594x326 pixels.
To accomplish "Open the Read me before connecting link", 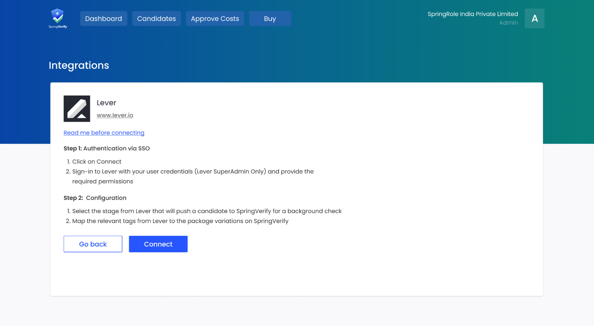I will (104, 133).
